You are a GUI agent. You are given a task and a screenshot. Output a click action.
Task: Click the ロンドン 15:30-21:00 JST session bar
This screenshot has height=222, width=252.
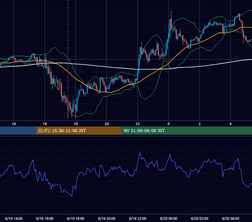(x=79, y=131)
